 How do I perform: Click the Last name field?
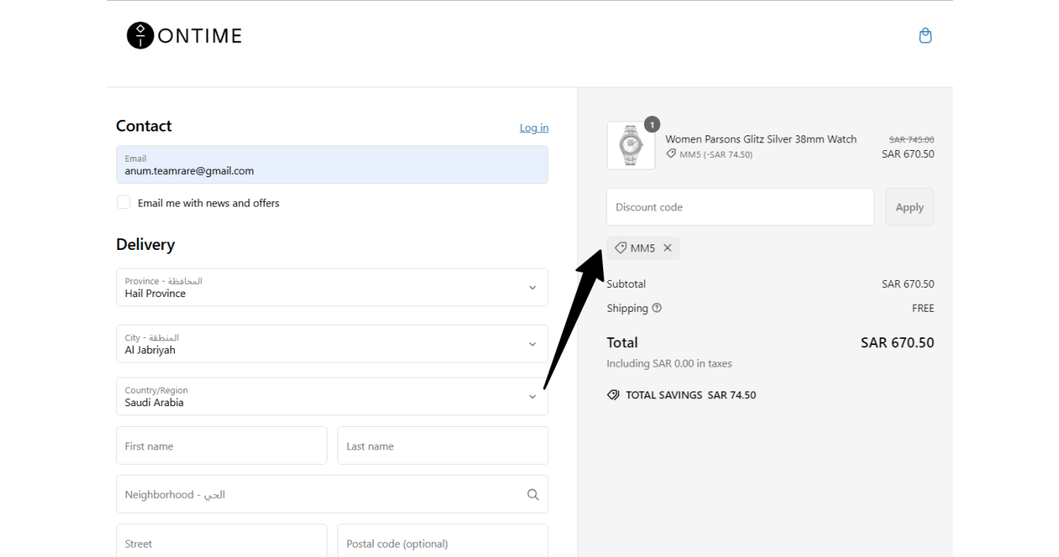443,446
